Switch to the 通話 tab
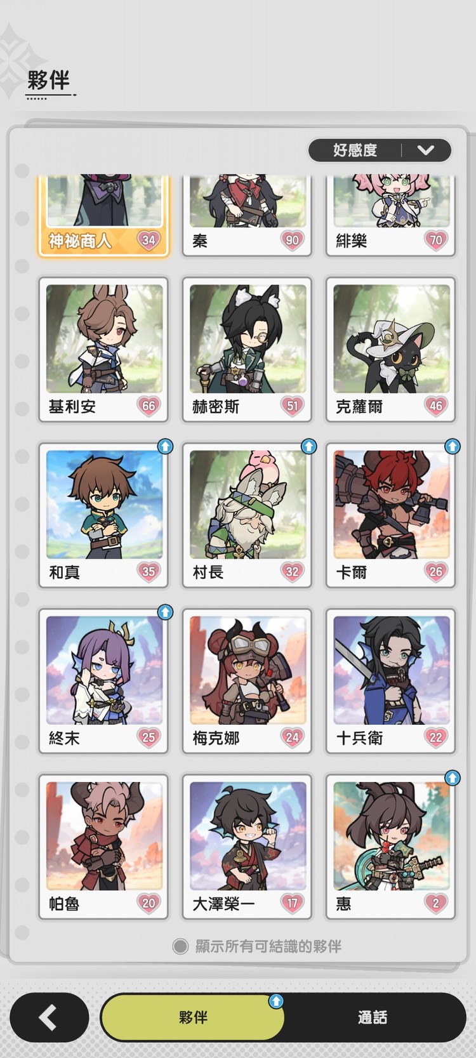 [x=373, y=1017]
